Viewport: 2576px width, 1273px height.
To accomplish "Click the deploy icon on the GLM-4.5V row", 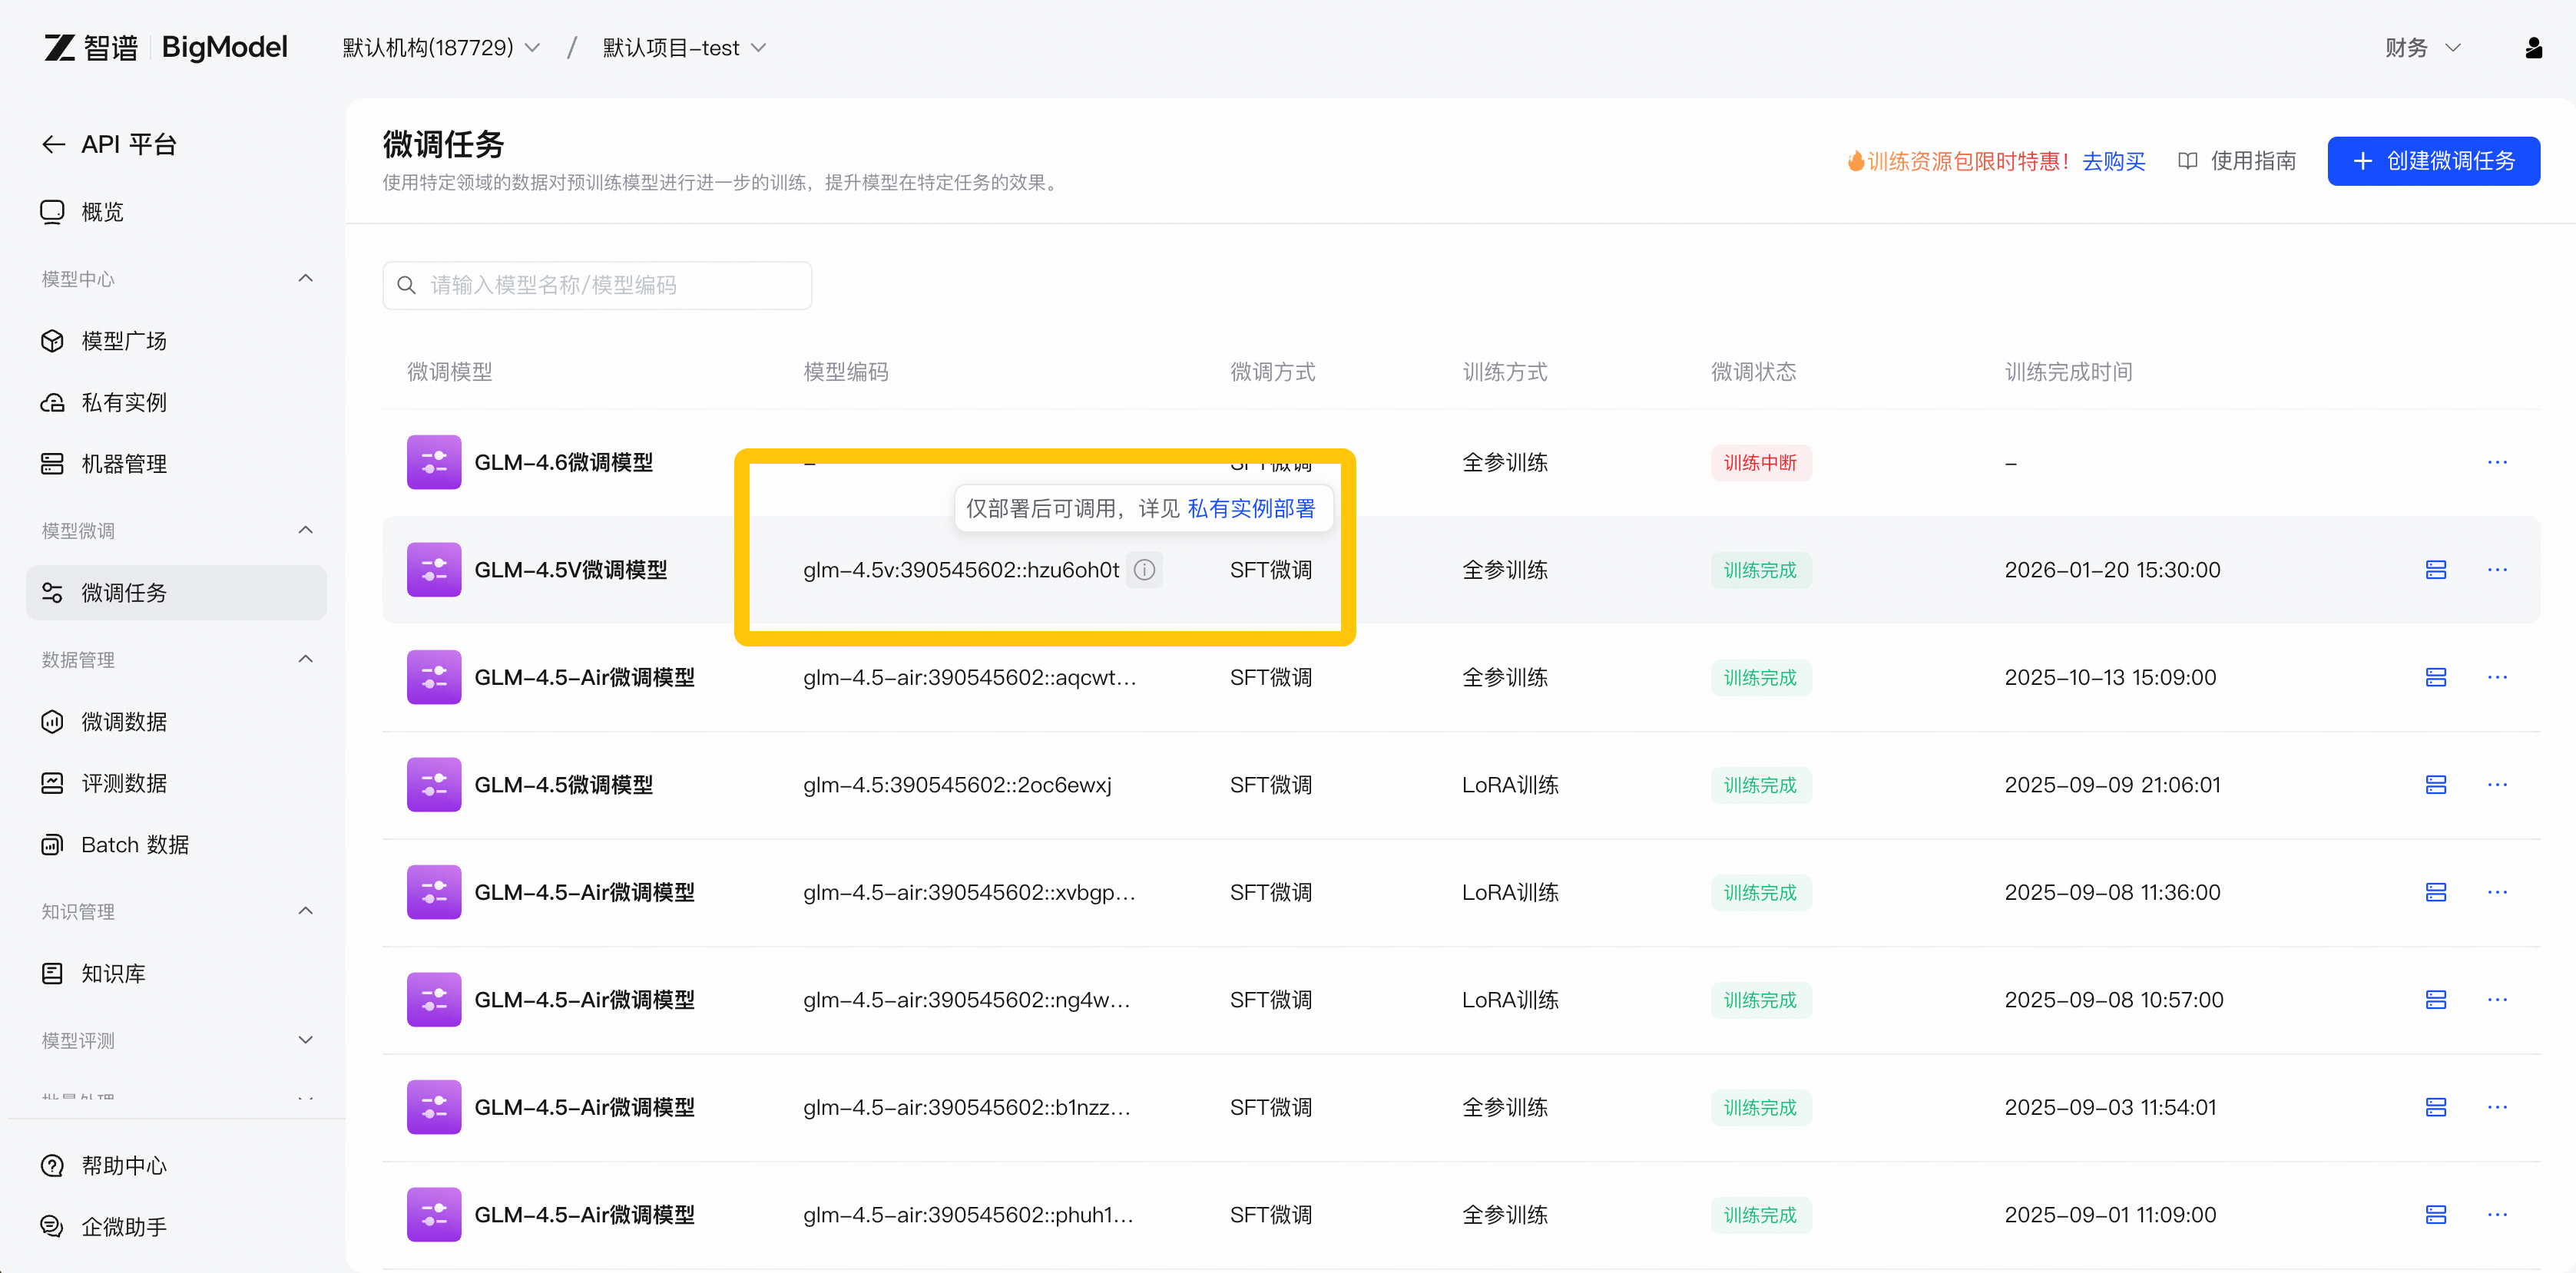I will 2435,570.
